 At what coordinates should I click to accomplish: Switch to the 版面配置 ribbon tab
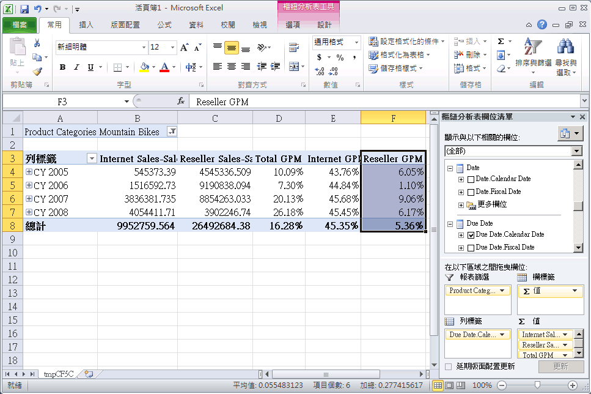point(125,25)
